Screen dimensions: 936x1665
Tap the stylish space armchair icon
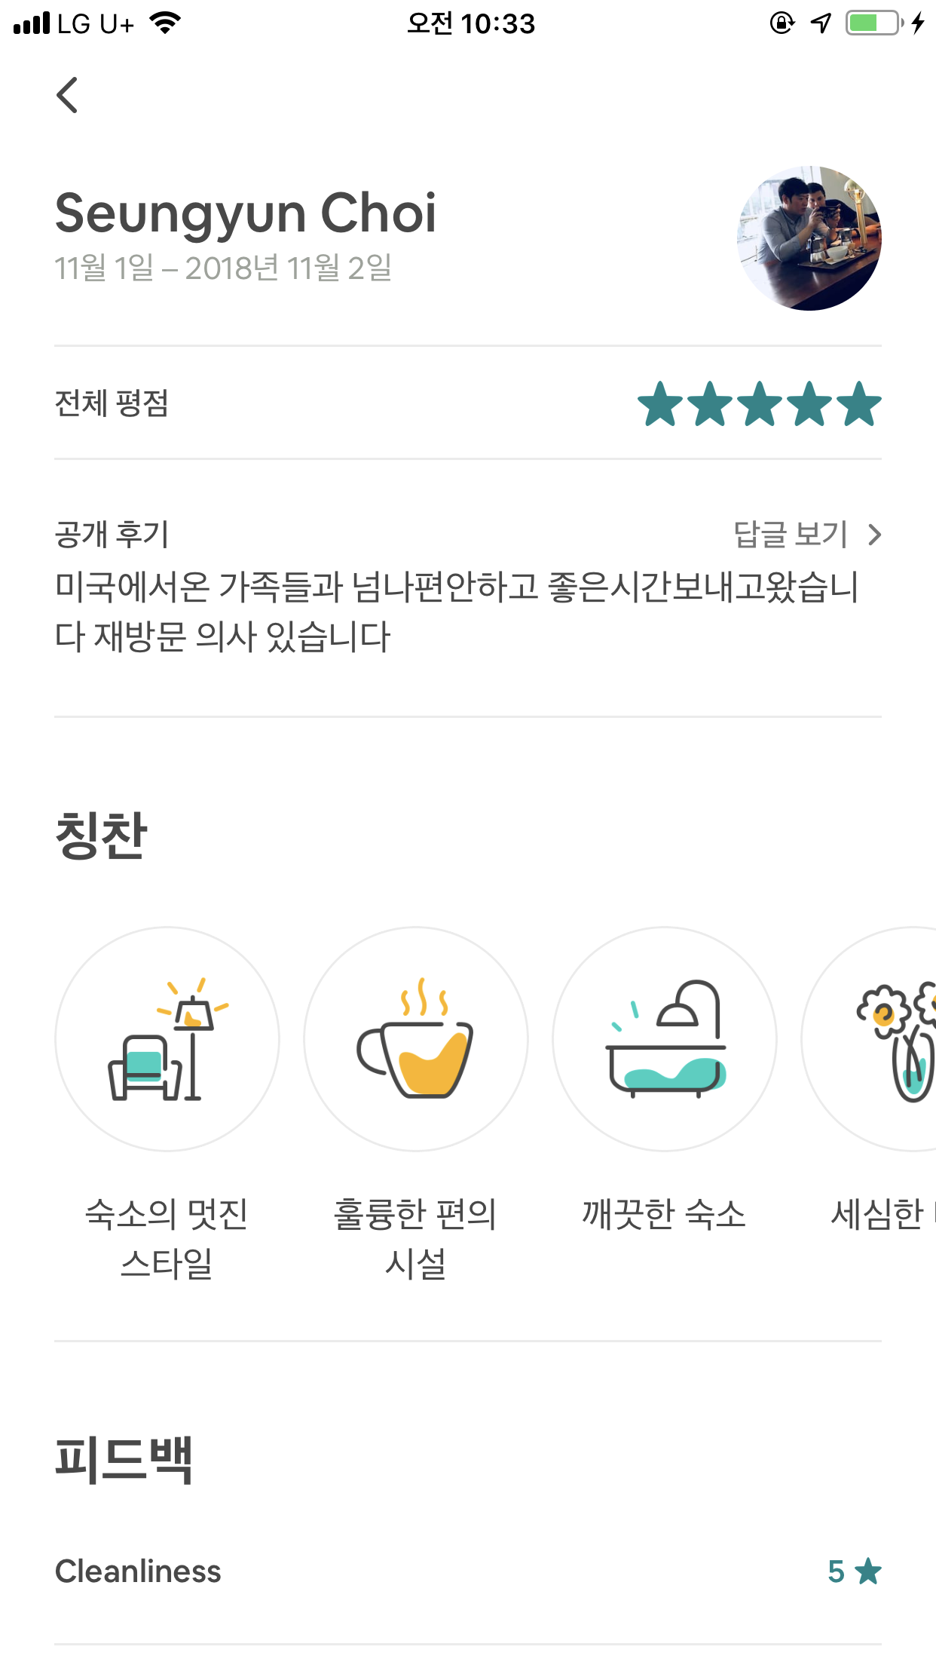(167, 1039)
